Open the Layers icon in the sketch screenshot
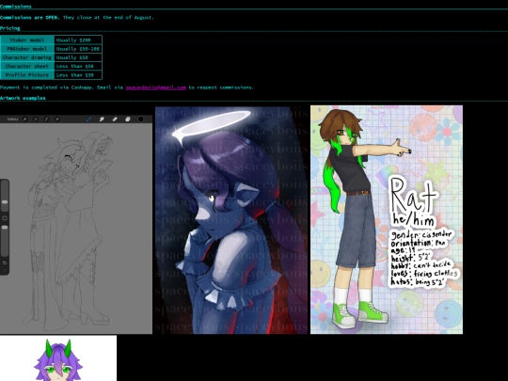The width and height of the screenshot is (508, 381). tap(128, 119)
